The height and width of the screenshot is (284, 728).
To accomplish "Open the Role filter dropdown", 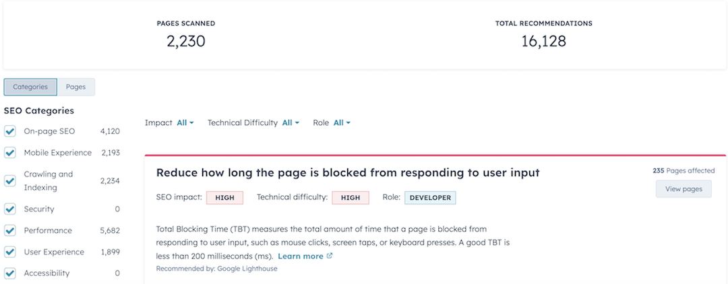I will [342, 122].
